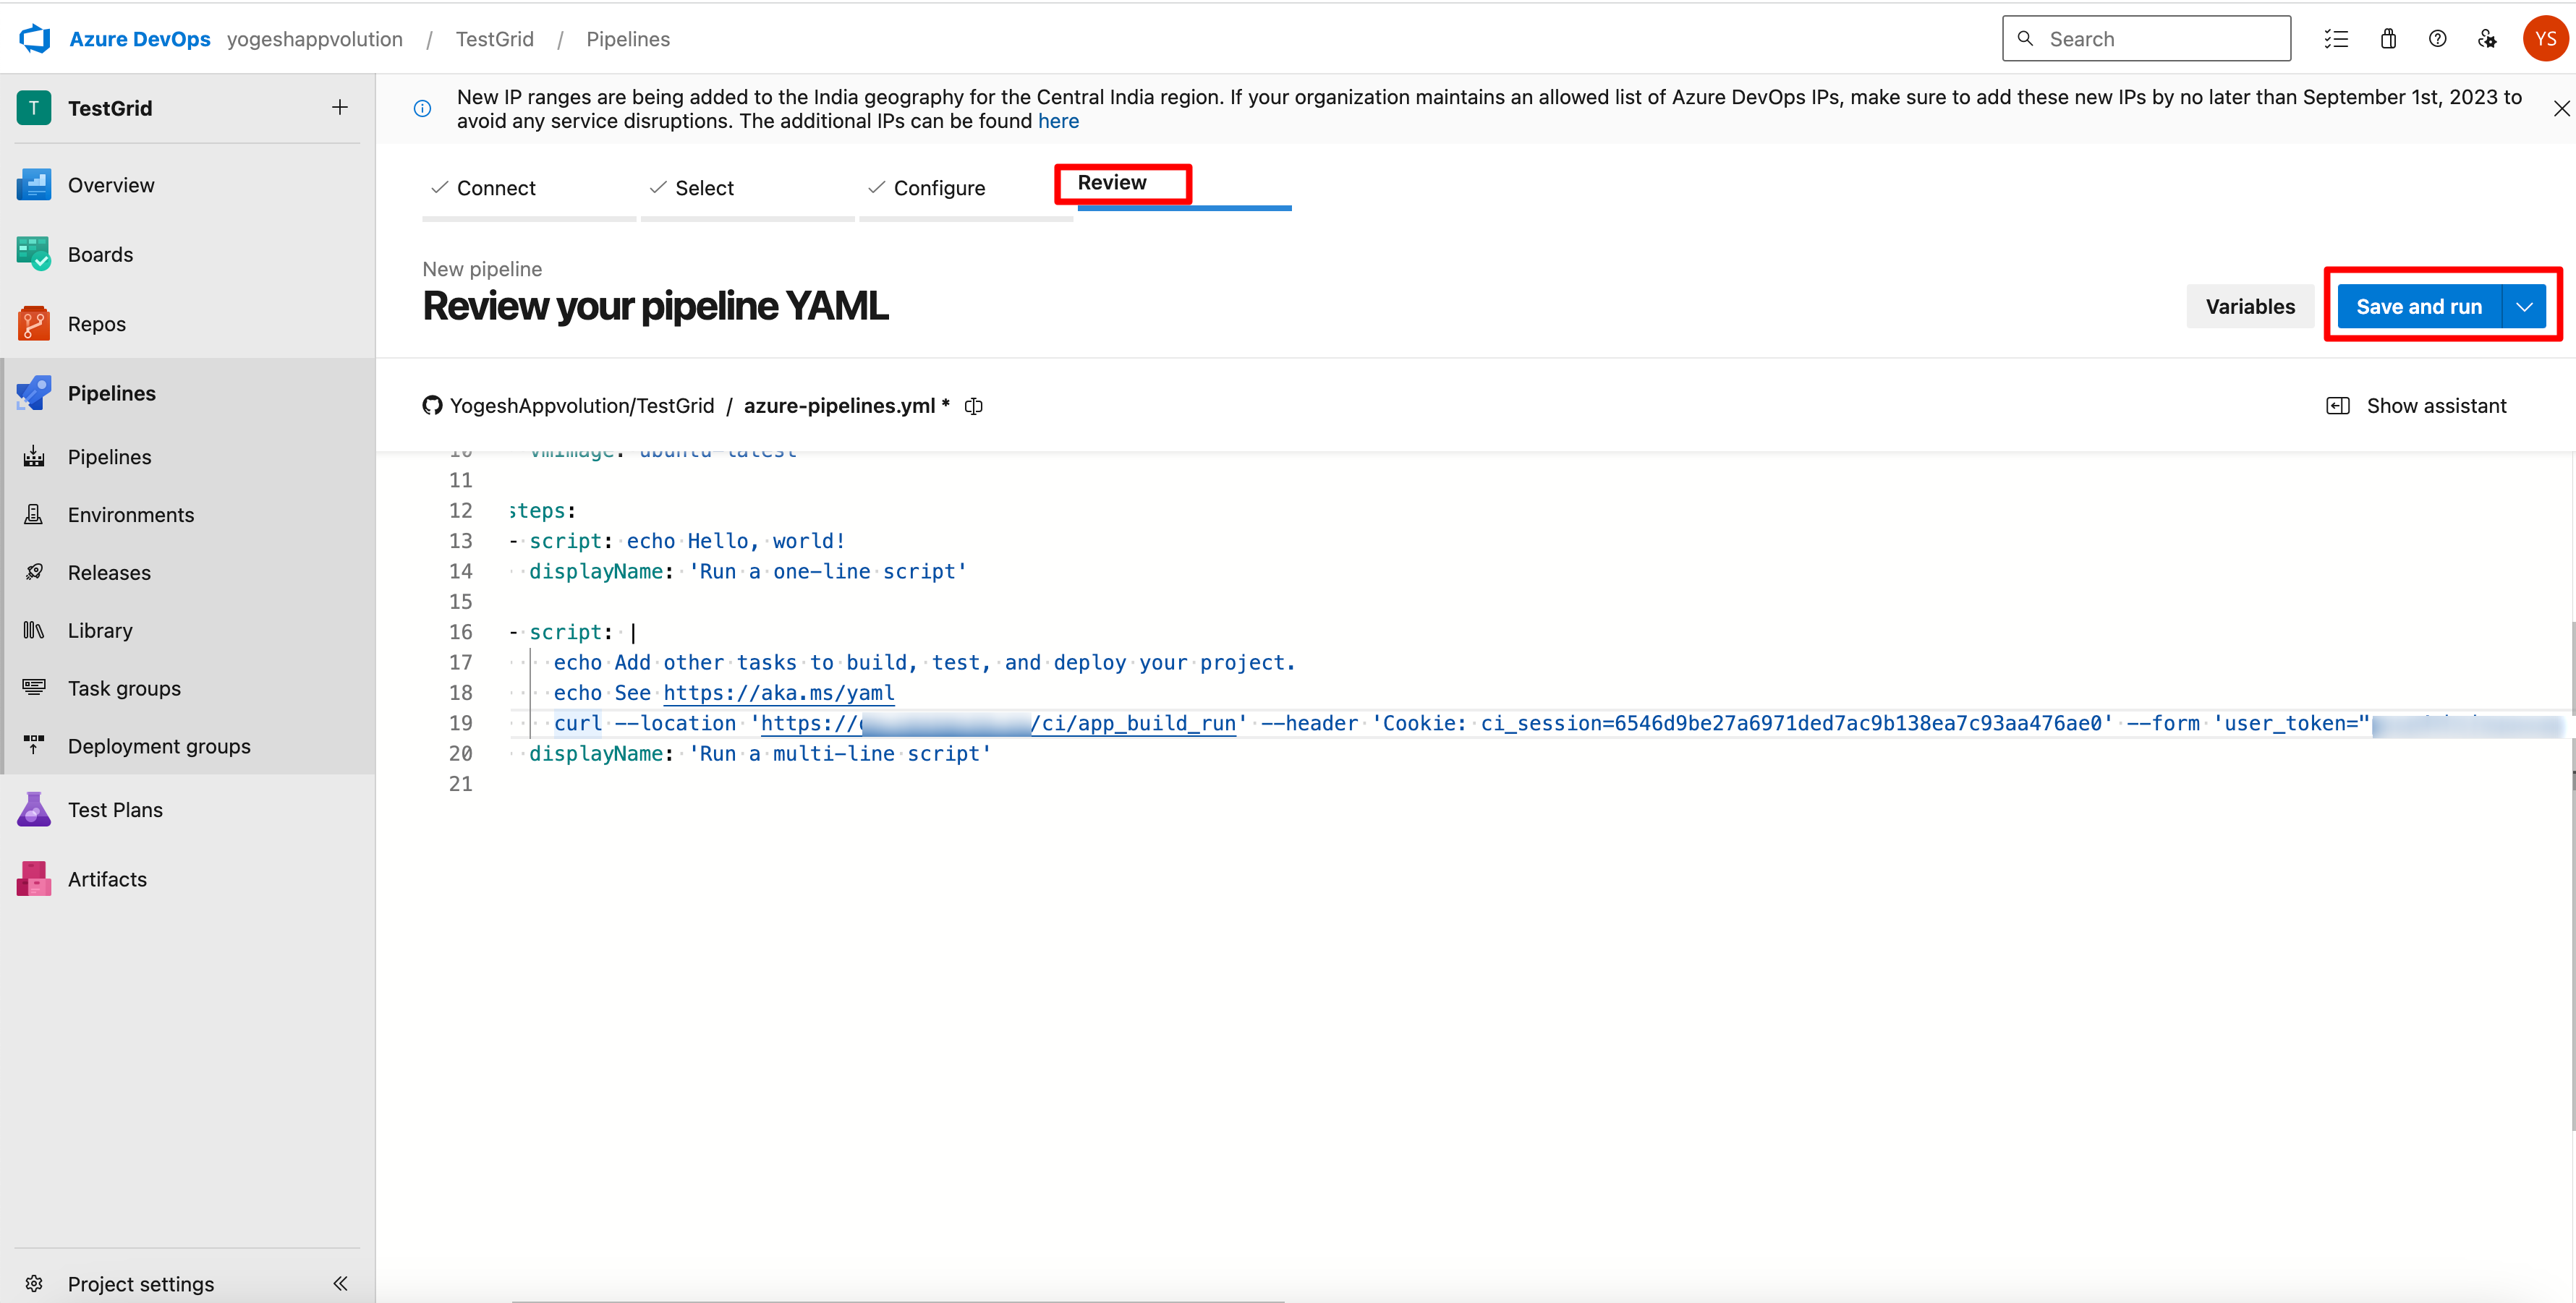Place cursor on 'Run a multi-line script' text

(x=840, y=753)
